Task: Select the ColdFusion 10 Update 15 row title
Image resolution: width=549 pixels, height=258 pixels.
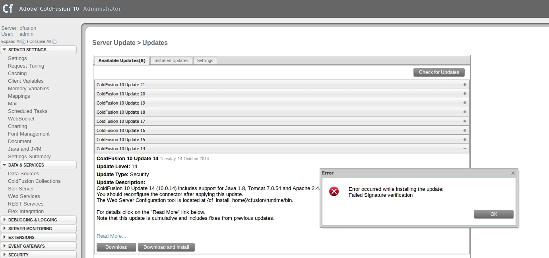Action: click(121, 140)
